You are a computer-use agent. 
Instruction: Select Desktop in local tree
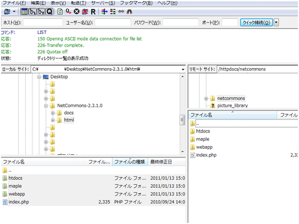(59, 77)
